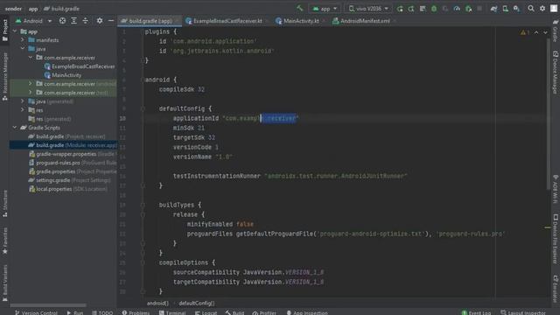Toggle the Structure side tab
This screenshot has height=315, width=560.
[5, 203]
